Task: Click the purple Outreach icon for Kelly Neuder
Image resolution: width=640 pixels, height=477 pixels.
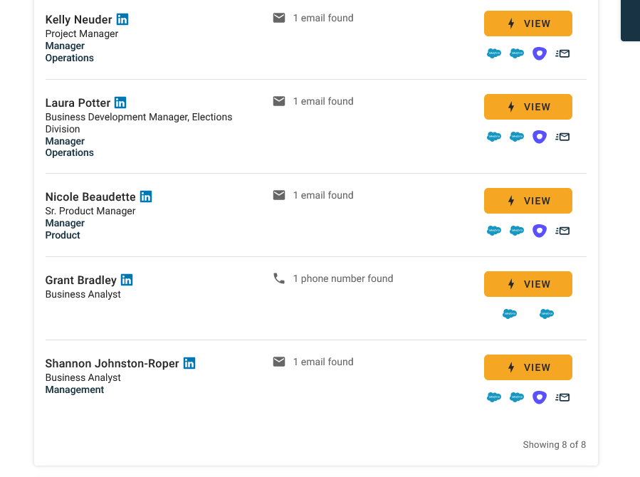Action: click(540, 53)
